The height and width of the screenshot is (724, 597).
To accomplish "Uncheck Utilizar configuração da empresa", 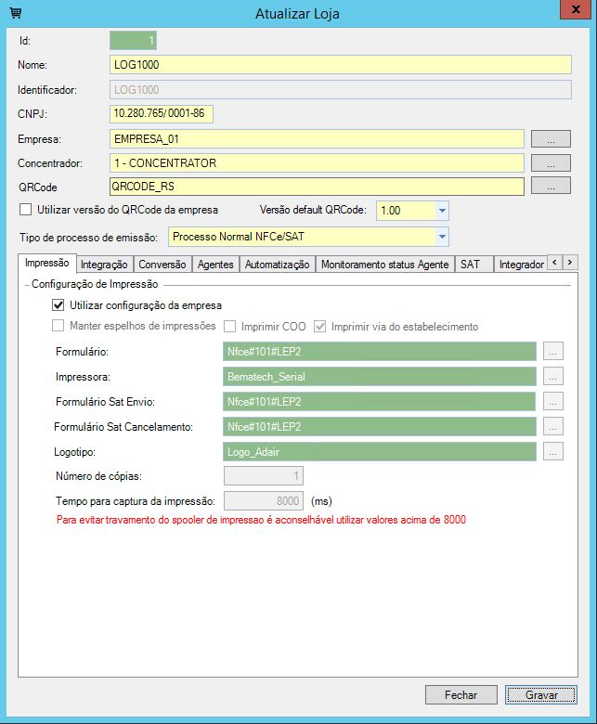I will [x=58, y=304].
